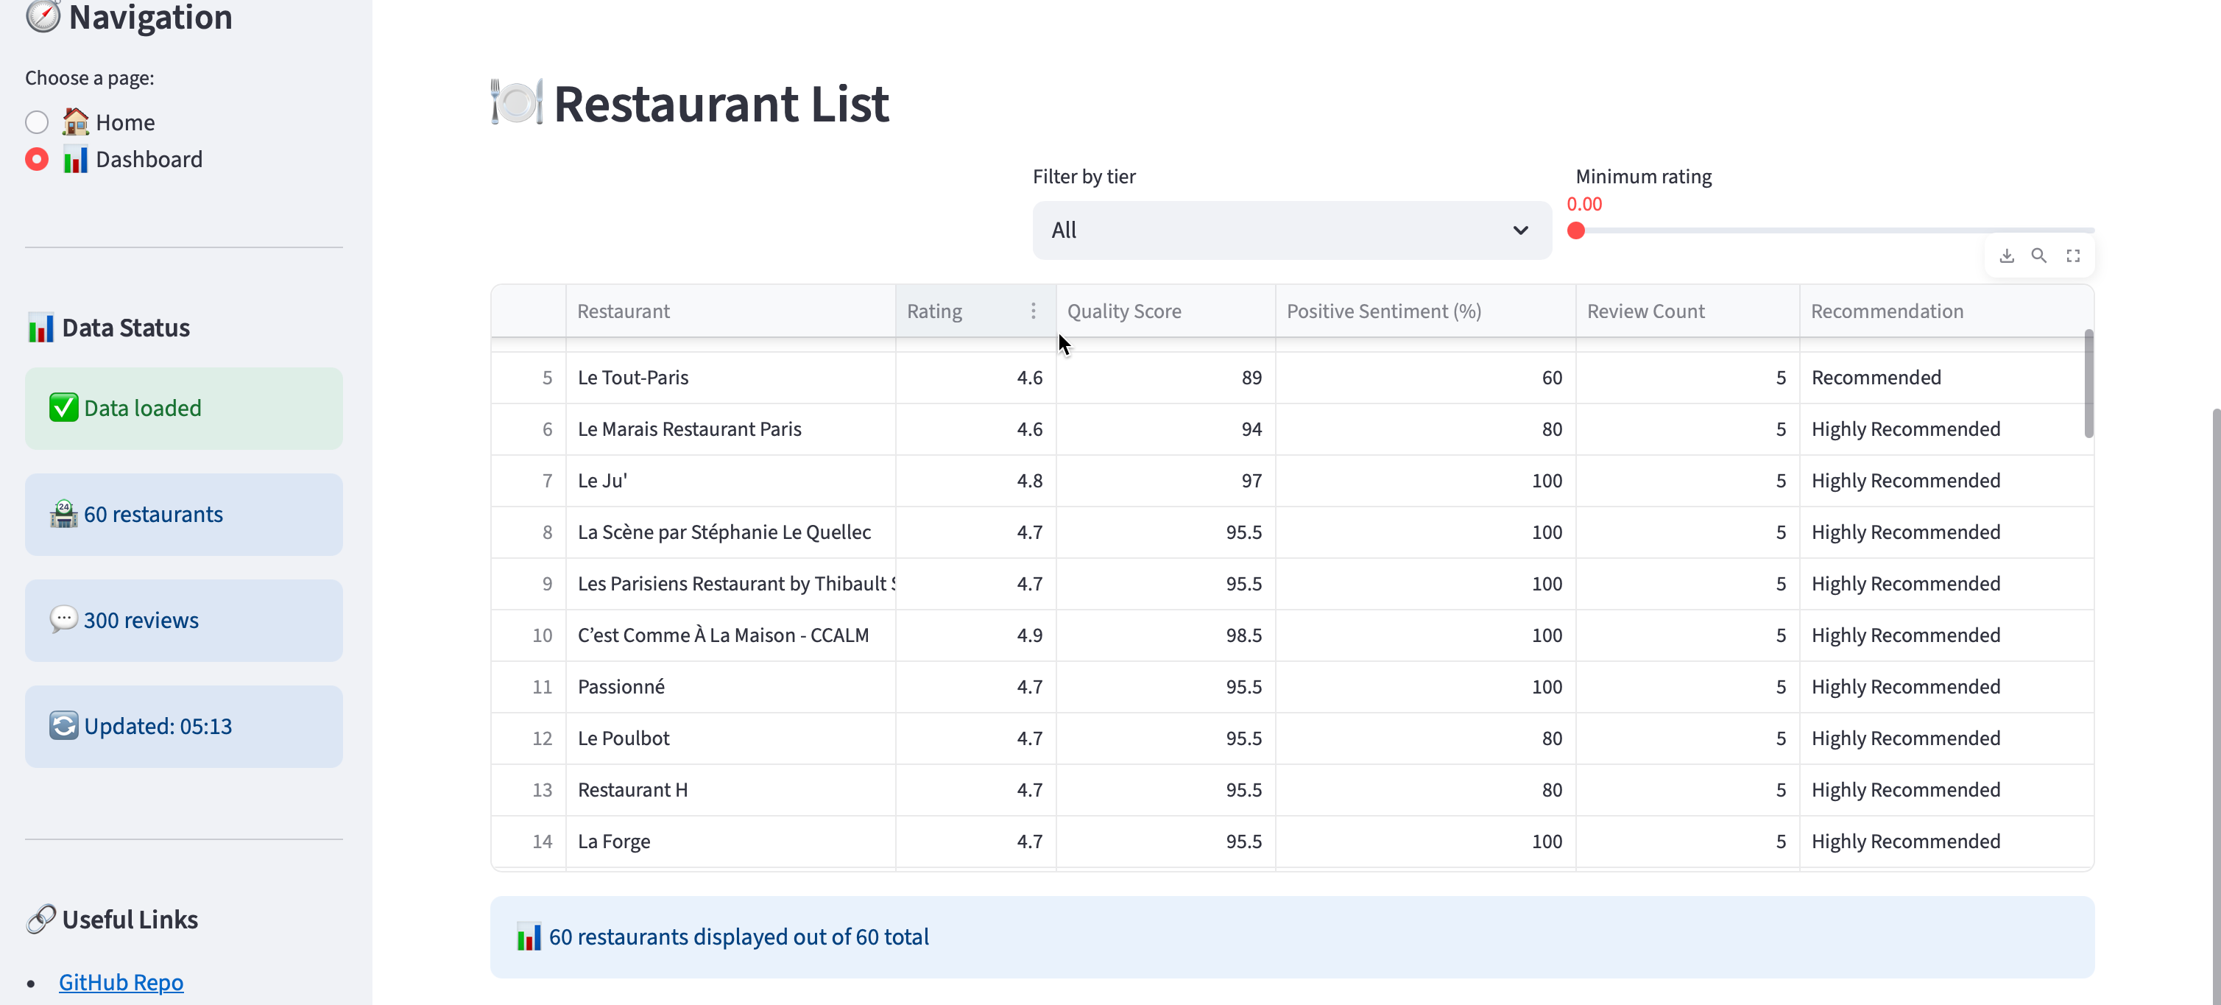Click the table download icon
The width and height of the screenshot is (2221, 1005).
click(2006, 255)
